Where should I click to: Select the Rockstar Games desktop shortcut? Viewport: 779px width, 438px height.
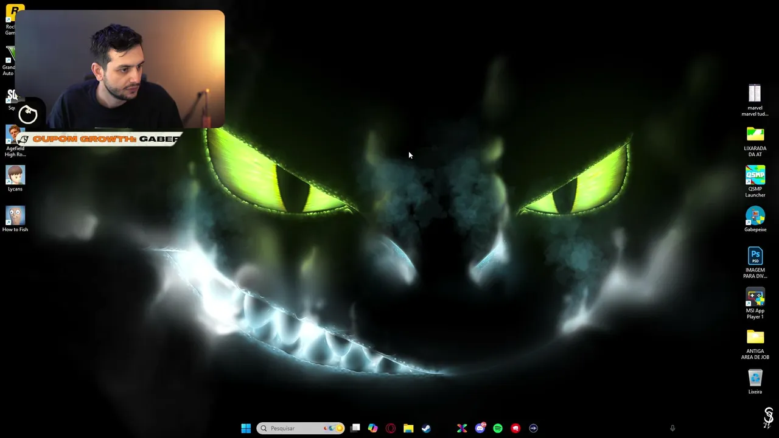coord(10,19)
